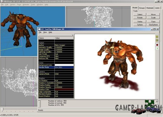
Task: Toggle the Compress MTX false value
Action: 64,56
